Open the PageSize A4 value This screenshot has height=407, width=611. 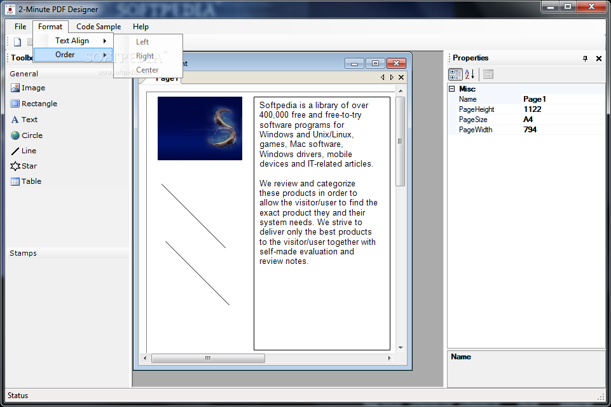563,120
